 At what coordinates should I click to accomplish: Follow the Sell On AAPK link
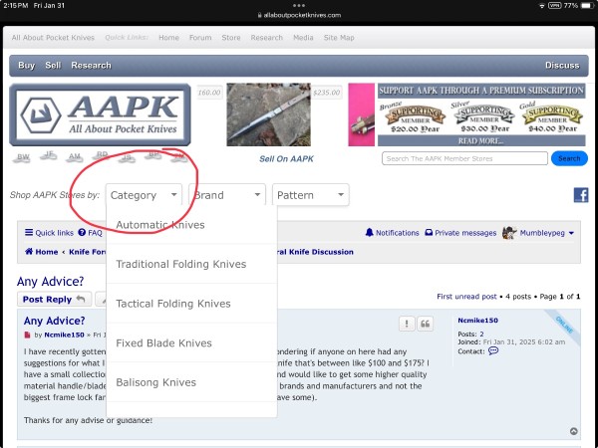coord(286,159)
